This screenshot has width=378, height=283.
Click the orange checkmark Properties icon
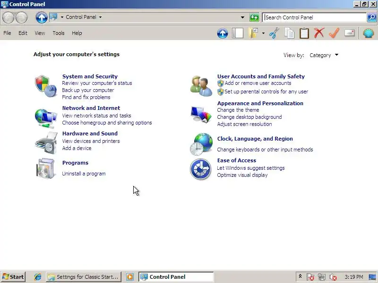pyautogui.click(x=334, y=33)
